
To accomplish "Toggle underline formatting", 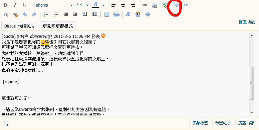I will coord(25,5).
